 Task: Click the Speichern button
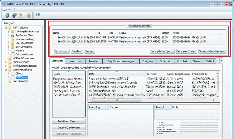click(77, 51)
